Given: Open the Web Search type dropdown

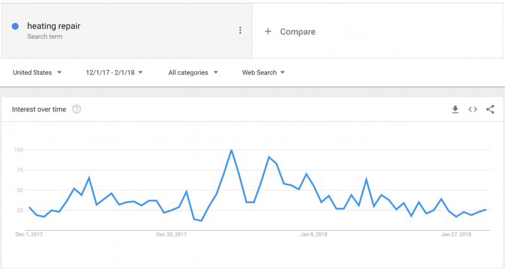Looking at the screenshot, I should coord(263,73).
